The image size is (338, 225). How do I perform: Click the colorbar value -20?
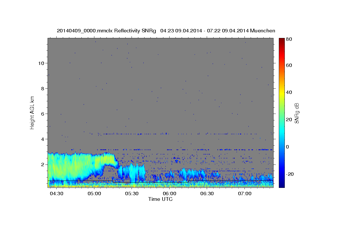290,174
